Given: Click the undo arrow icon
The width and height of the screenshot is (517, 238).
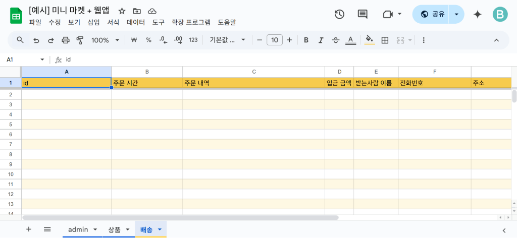Looking at the screenshot, I should (x=36, y=40).
